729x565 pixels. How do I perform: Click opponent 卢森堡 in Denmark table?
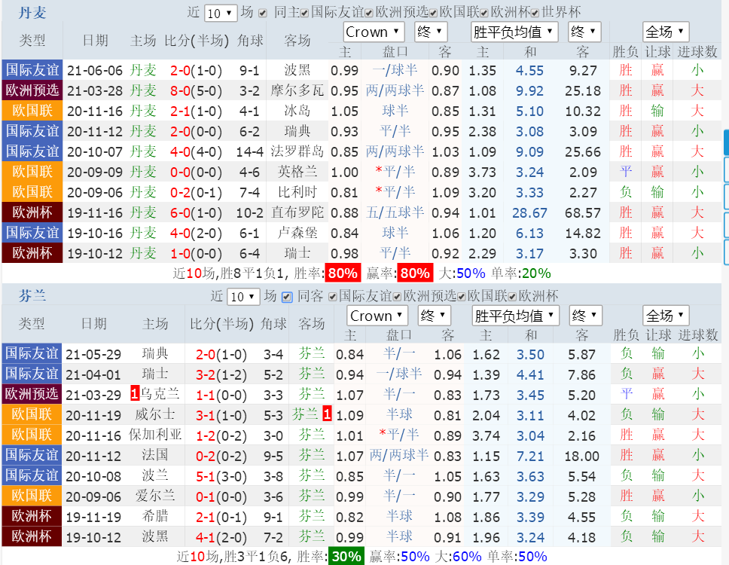pyautogui.click(x=297, y=233)
